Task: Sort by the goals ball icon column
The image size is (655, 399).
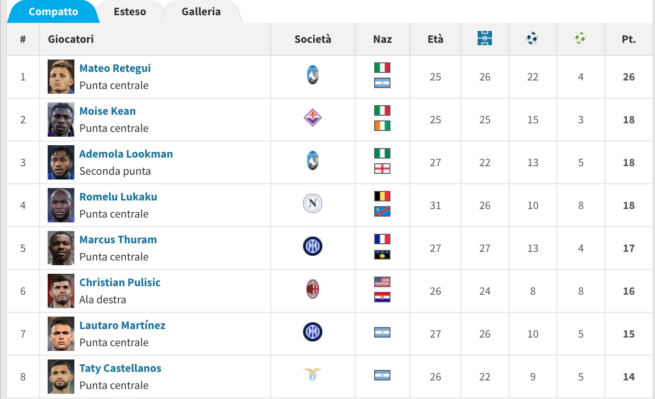Action: (532, 39)
